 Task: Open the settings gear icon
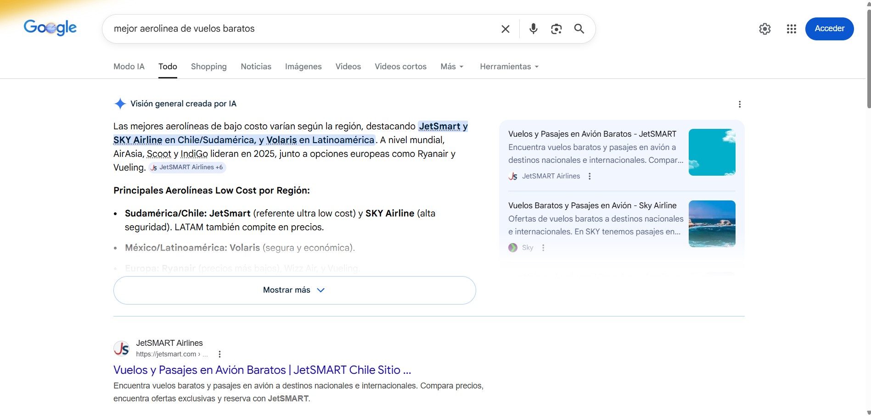(764, 29)
